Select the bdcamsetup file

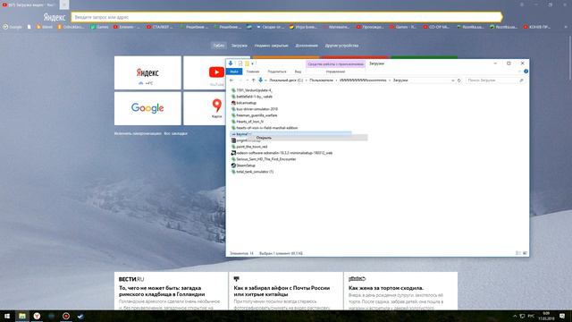coord(247,103)
